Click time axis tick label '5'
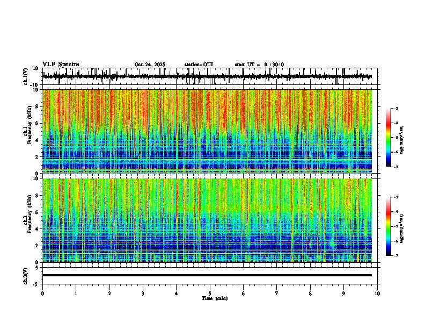425x329 pixels. (x=210, y=294)
